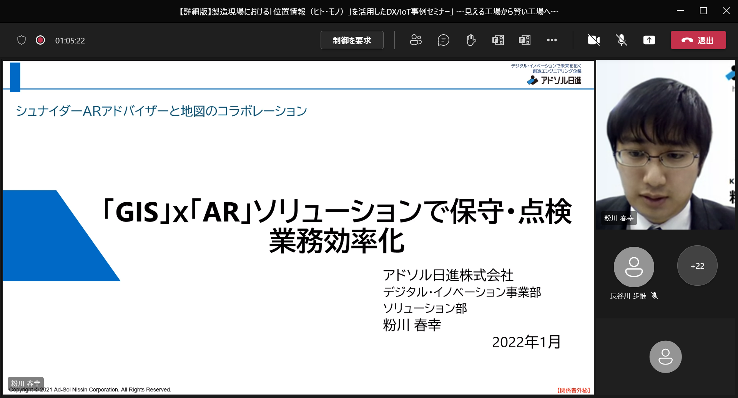The width and height of the screenshot is (738, 398).
Task: Click the 制御を要求 button
Action: click(352, 40)
